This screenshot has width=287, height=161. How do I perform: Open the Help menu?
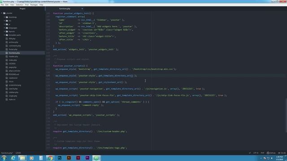(x=41, y=5)
